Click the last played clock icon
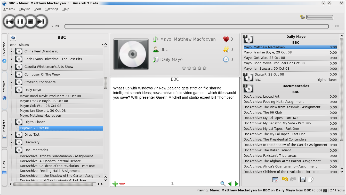 click(x=226, y=60)
